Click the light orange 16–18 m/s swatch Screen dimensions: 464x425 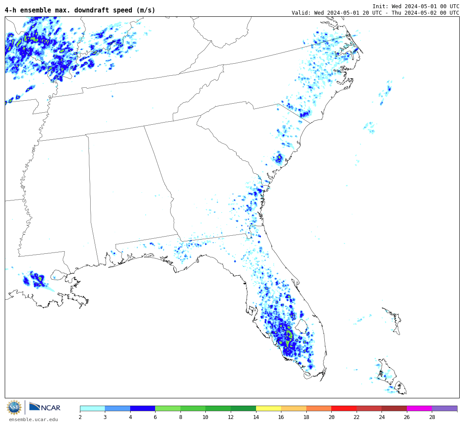click(x=293, y=408)
